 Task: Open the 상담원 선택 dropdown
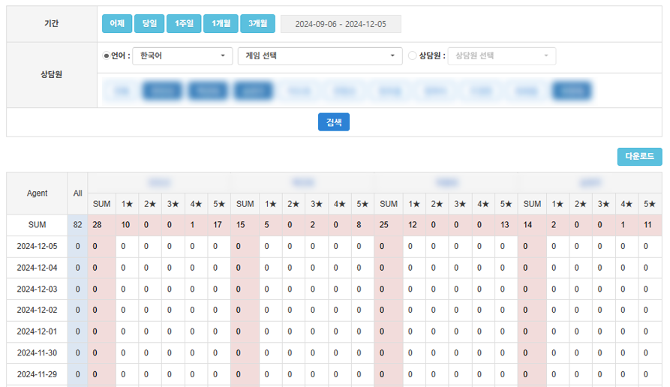click(501, 55)
